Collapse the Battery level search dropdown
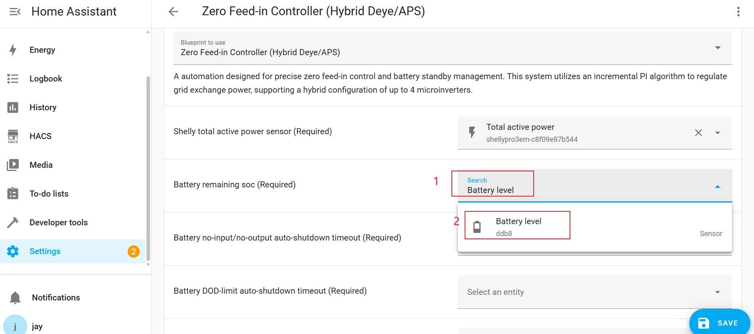The height and width of the screenshot is (334, 754). 717,187
